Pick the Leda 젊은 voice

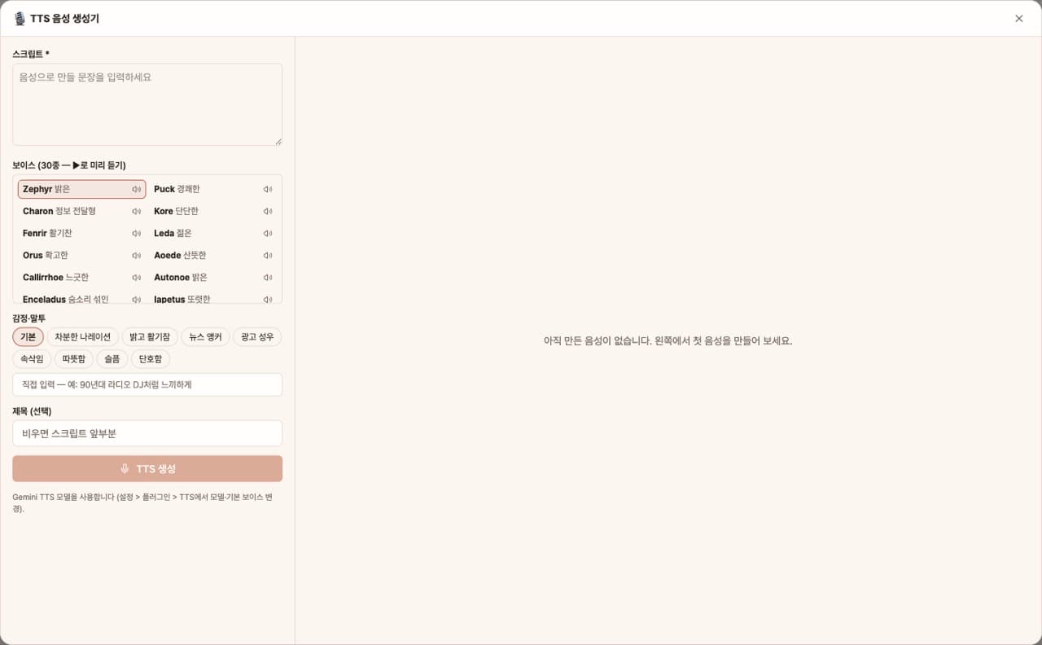click(x=212, y=234)
